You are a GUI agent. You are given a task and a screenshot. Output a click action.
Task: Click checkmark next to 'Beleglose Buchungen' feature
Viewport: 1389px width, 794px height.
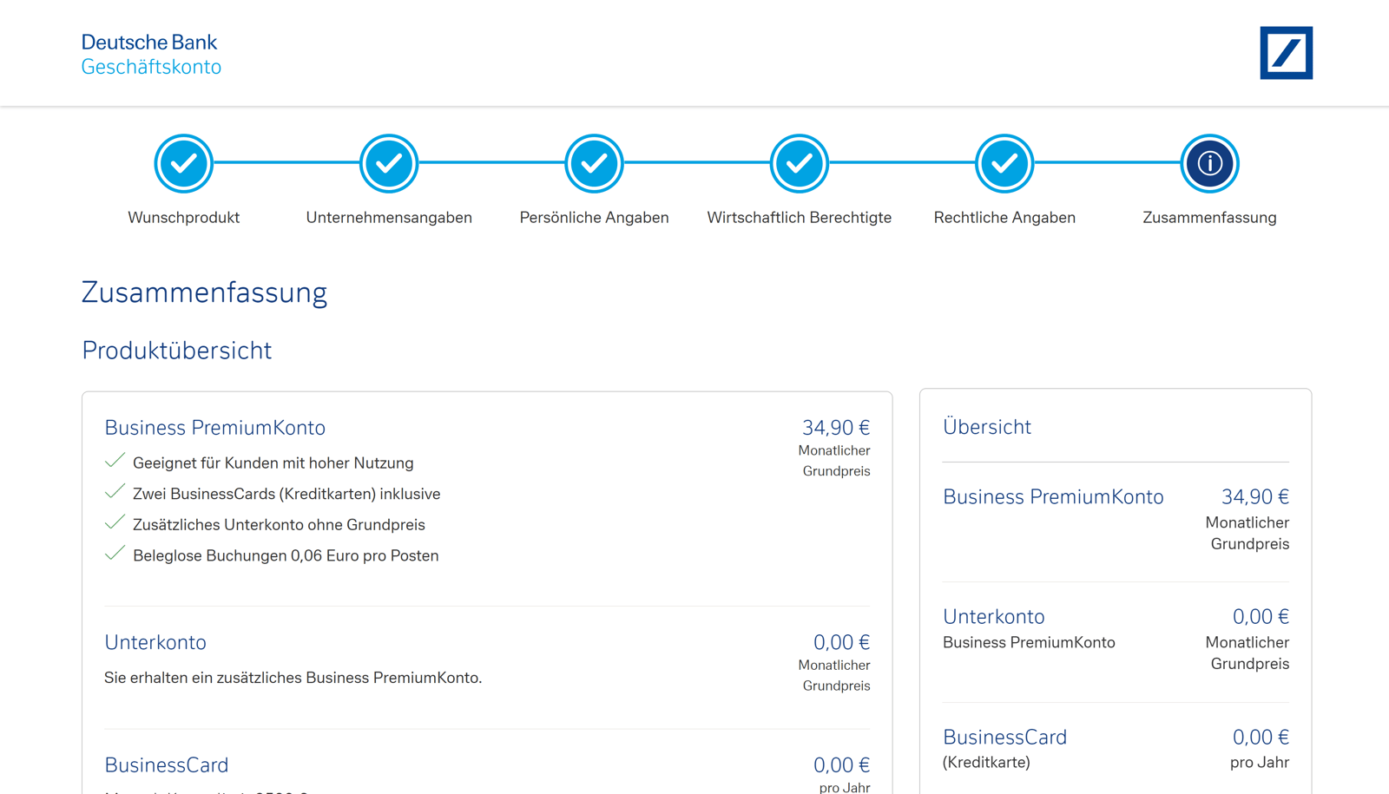click(115, 554)
